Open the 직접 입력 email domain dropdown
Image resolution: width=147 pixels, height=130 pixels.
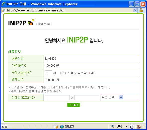point(112,97)
